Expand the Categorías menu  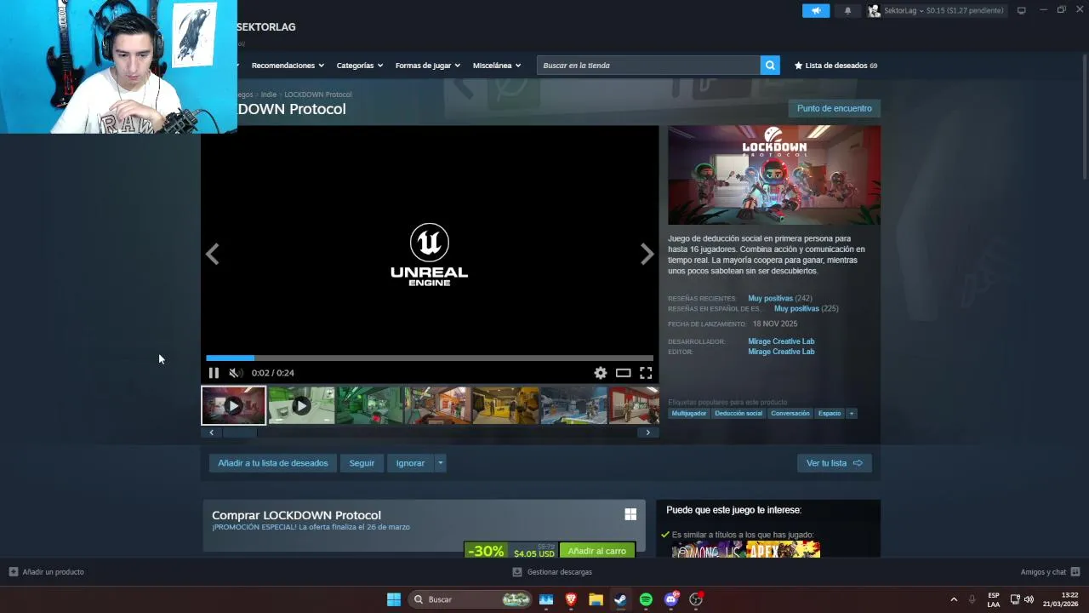pos(359,66)
